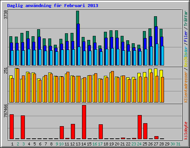Click day label '12' on the x-axis

coord(72,144)
